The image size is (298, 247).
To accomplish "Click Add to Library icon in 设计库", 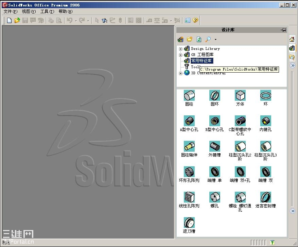I will coord(180,39).
